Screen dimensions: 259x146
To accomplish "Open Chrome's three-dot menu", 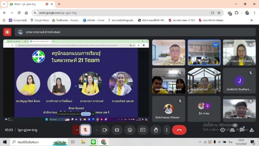I will 254,13.
